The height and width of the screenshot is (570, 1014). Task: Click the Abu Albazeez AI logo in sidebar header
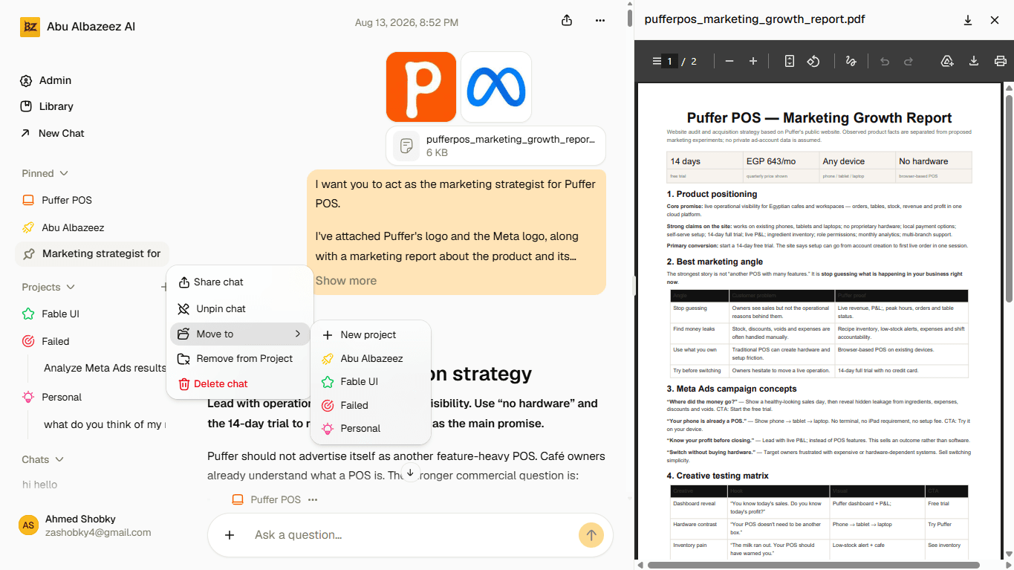pyautogui.click(x=30, y=27)
